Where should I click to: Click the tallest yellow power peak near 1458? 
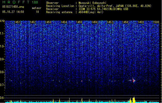tap(134, 100)
